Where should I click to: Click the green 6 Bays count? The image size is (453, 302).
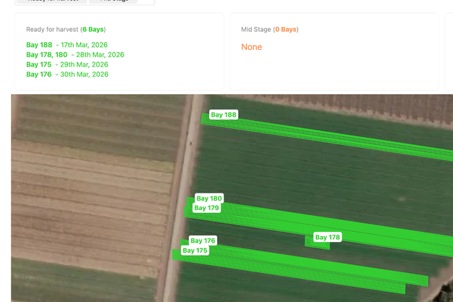[x=93, y=30]
